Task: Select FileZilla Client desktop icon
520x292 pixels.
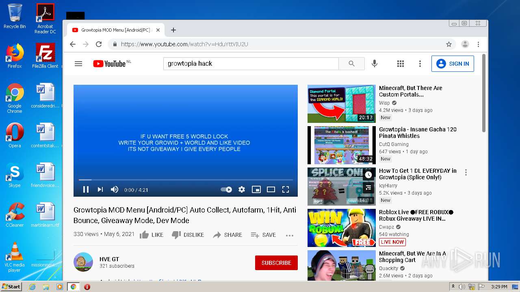Action: 45,56
